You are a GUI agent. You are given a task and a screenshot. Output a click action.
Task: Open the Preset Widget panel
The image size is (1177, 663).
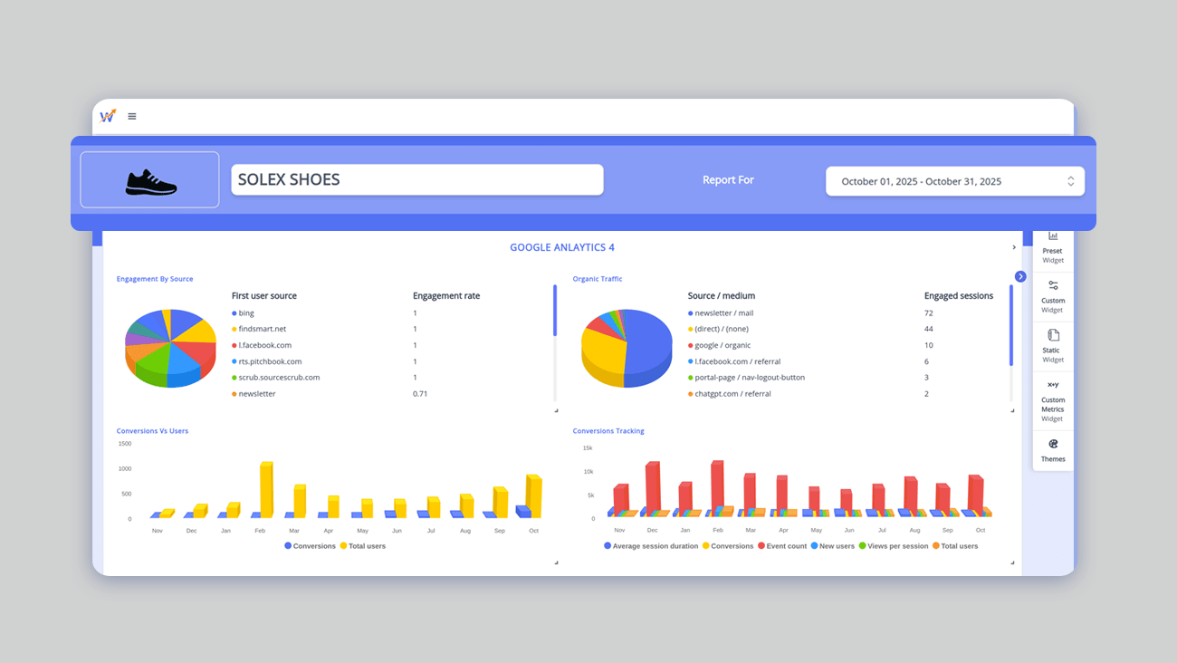tap(1052, 243)
